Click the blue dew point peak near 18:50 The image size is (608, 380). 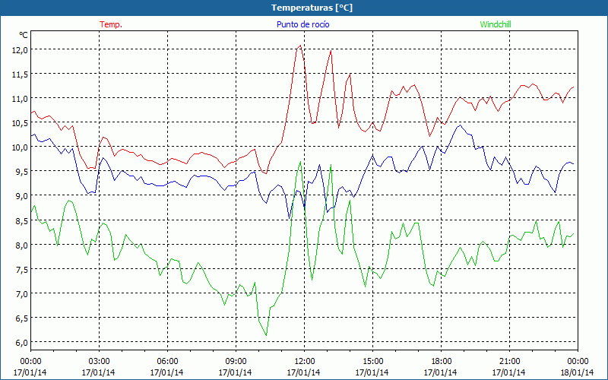[461, 125]
